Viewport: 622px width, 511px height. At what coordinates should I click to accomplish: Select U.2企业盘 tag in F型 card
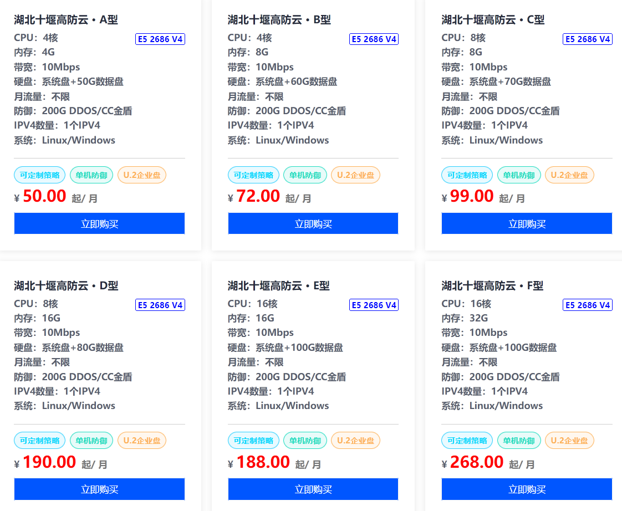(569, 441)
